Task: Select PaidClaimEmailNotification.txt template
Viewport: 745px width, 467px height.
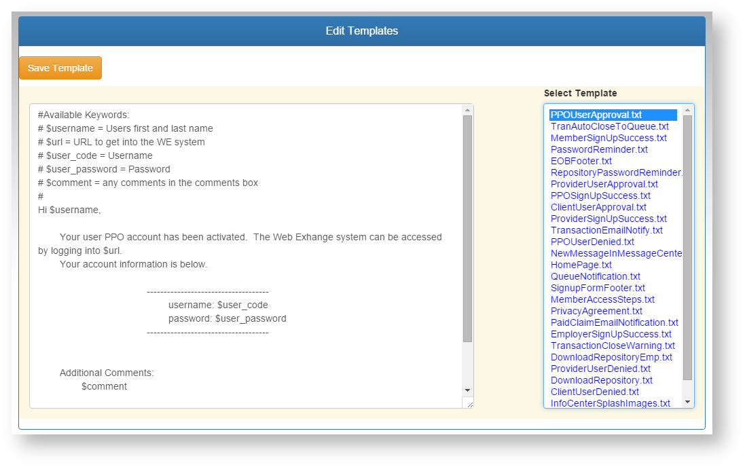Action: pyautogui.click(x=615, y=322)
